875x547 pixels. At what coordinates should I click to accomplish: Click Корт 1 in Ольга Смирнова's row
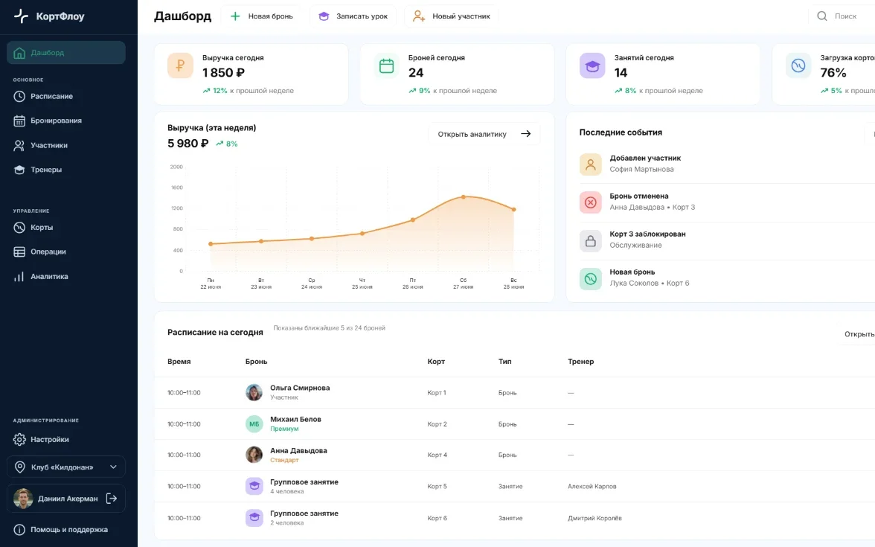(436, 393)
